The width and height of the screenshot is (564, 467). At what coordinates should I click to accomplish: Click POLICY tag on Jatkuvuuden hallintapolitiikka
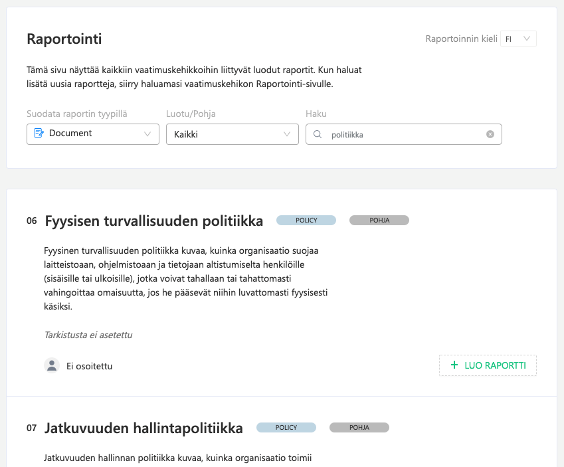pyautogui.click(x=286, y=427)
